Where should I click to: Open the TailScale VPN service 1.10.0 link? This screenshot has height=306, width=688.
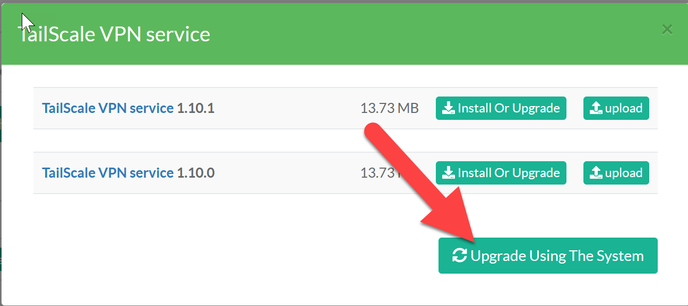(108, 173)
